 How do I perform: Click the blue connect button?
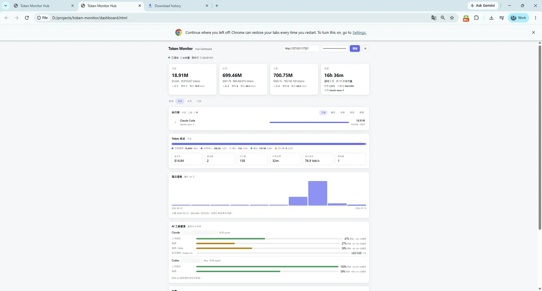pyautogui.click(x=355, y=48)
